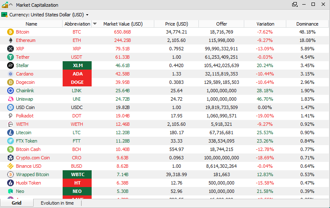Click Ethereum dominance 18.08%
Screen dimensions: 330x208
pos(307,40)
